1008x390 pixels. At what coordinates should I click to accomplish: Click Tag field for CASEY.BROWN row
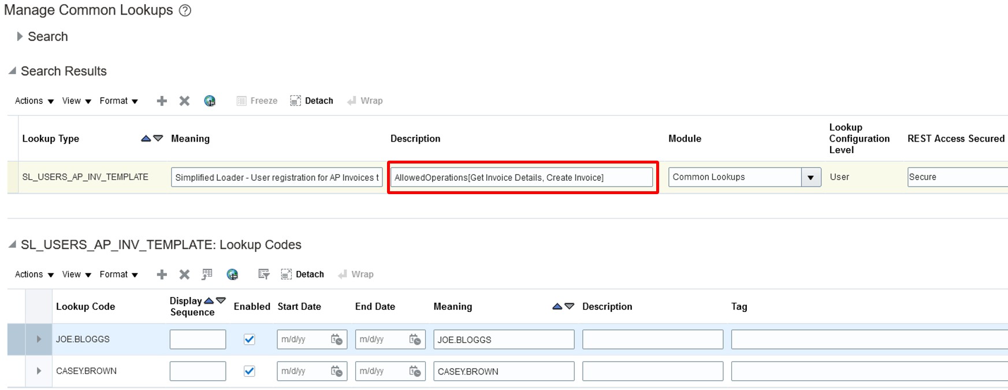pos(869,371)
